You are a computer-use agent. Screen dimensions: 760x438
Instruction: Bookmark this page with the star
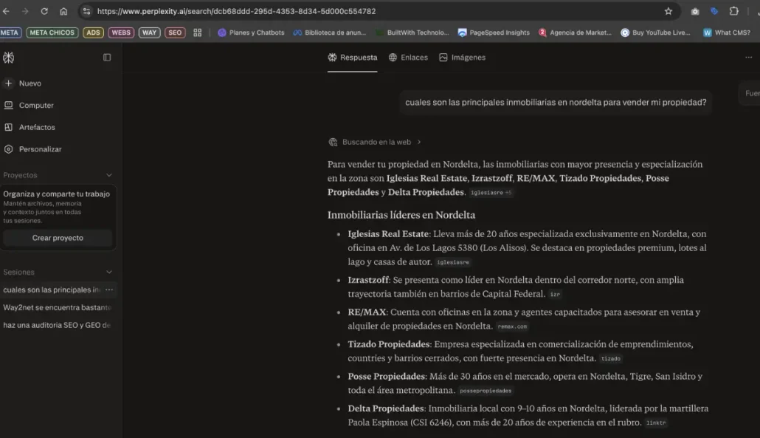pyautogui.click(x=669, y=11)
